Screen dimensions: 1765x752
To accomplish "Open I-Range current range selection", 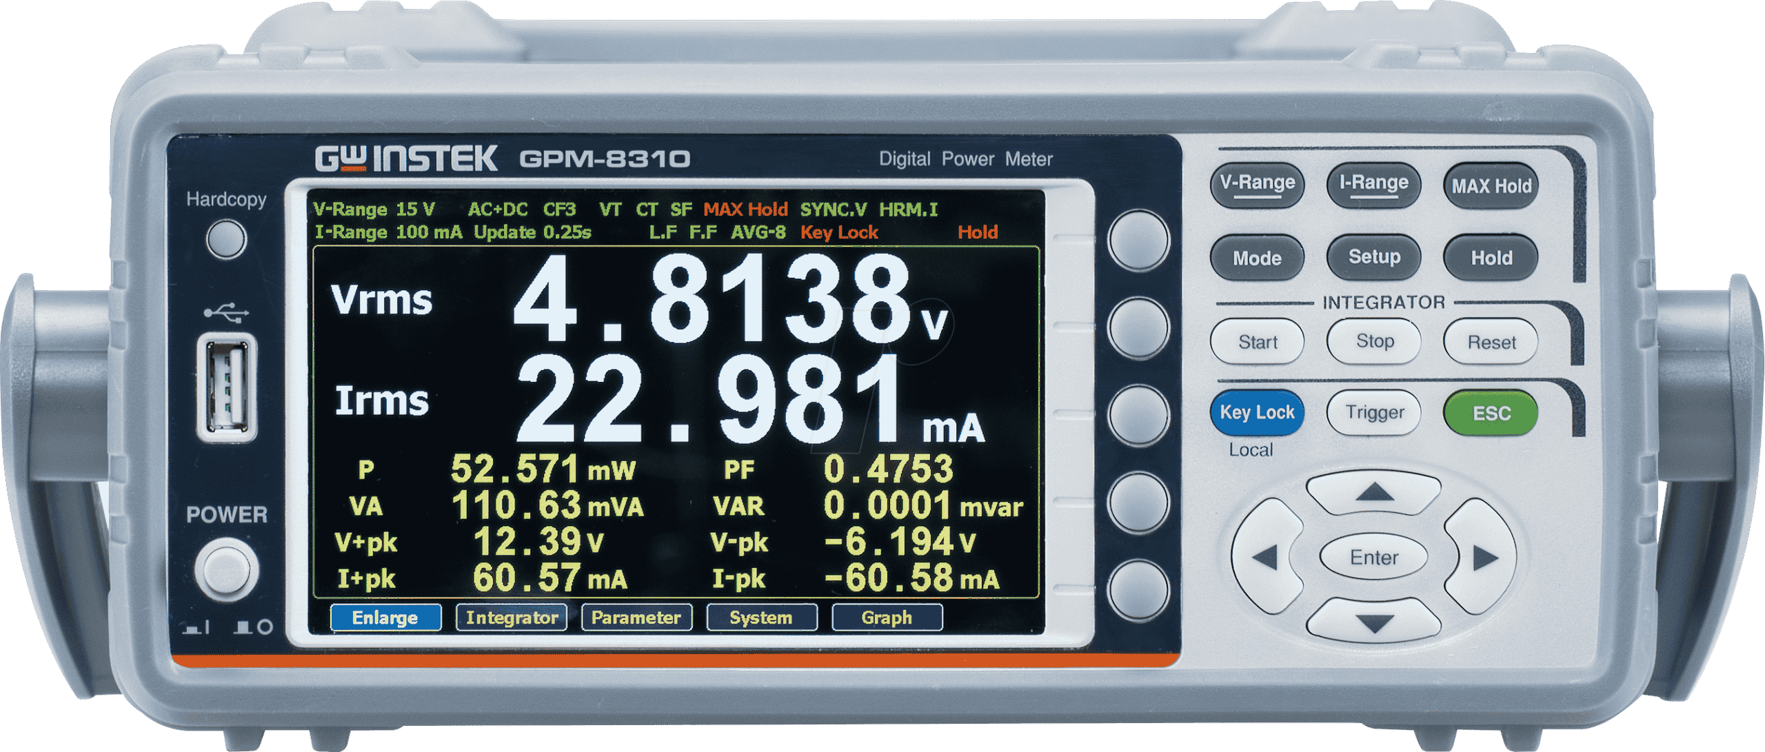I will coord(1373,184).
